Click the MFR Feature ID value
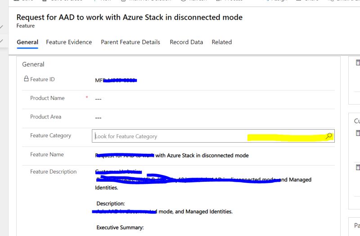360x236 pixels. 116,80
